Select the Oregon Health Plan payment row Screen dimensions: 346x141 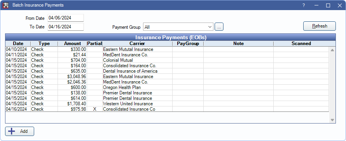(x=167, y=87)
